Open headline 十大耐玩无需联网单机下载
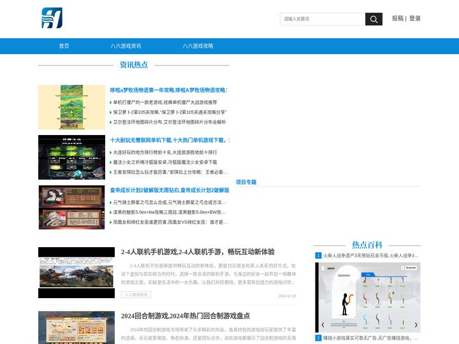The image size is (459, 344). click(170, 140)
